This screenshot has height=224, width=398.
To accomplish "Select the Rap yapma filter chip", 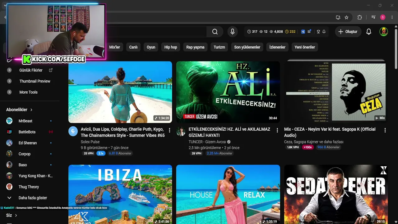I will coord(195,47).
